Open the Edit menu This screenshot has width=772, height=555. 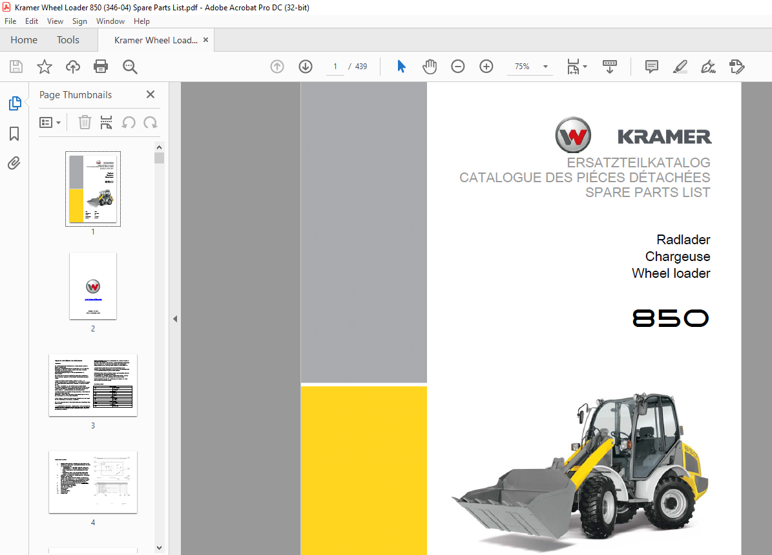(x=32, y=21)
